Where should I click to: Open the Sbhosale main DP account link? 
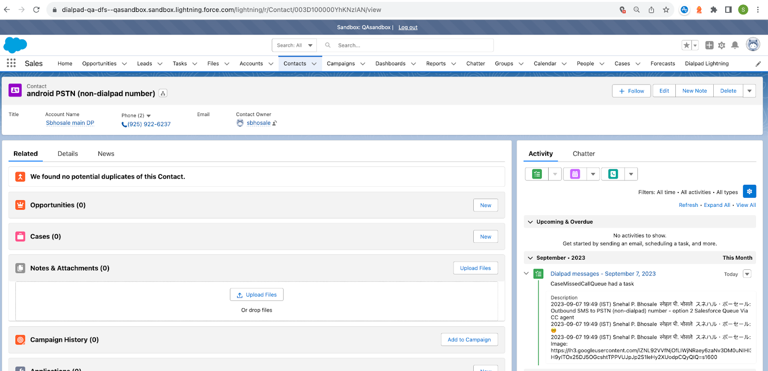(x=70, y=123)
